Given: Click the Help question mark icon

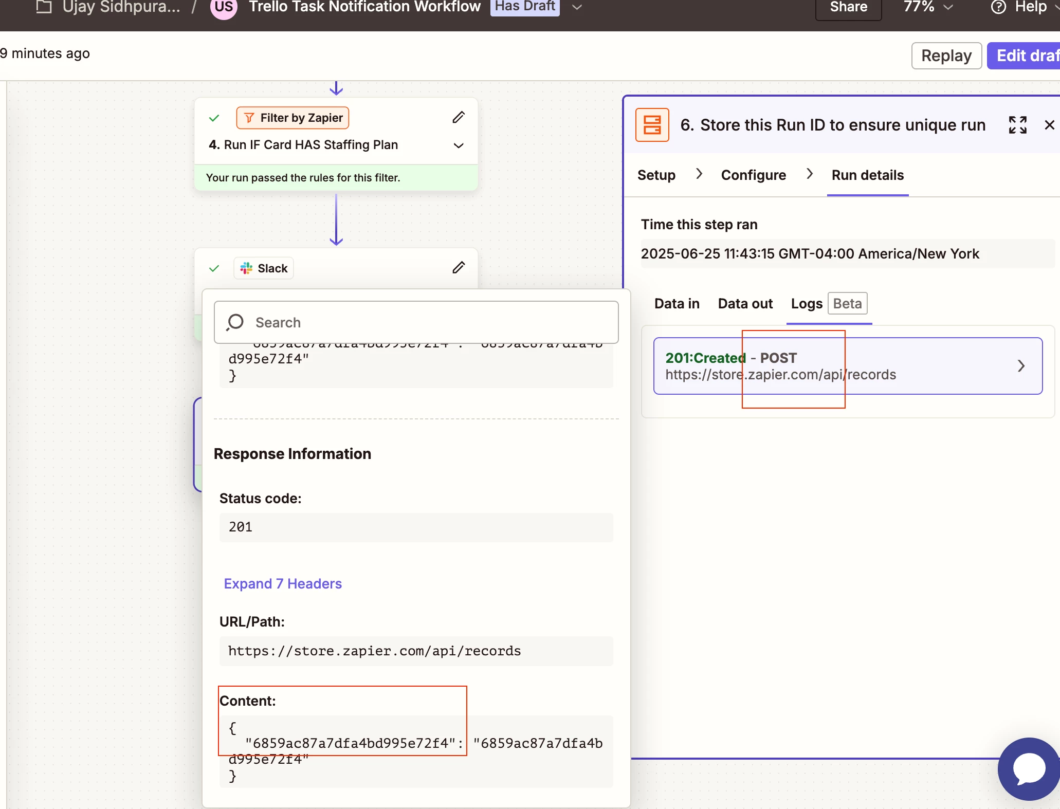Looking at the screenshot, I should pyautogui.click(x=998, y=7).
